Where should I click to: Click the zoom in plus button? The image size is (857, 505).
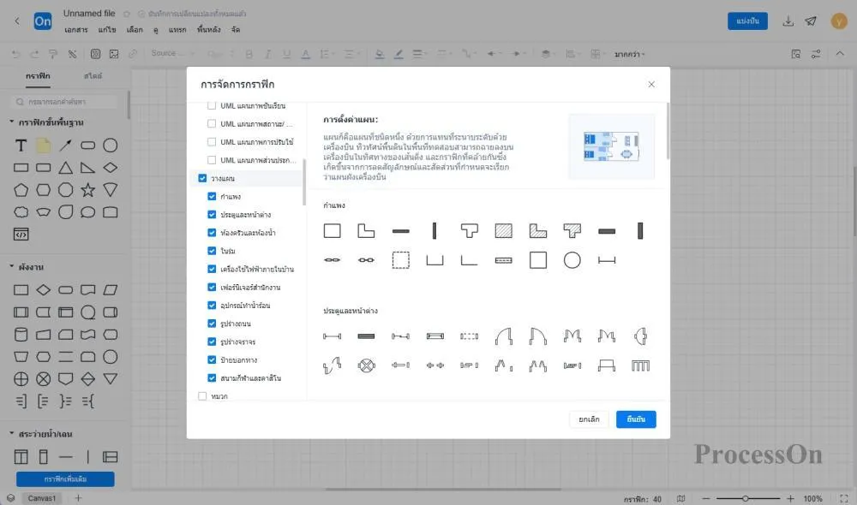pyautogui.click(x=790, y=498)
